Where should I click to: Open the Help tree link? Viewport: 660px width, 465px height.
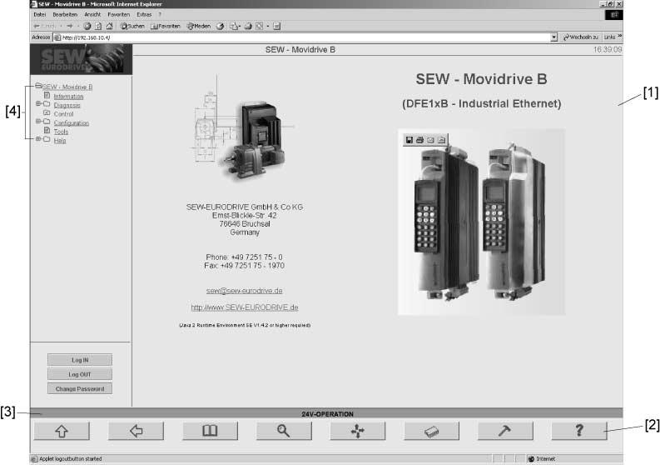(x=60, y=140)
